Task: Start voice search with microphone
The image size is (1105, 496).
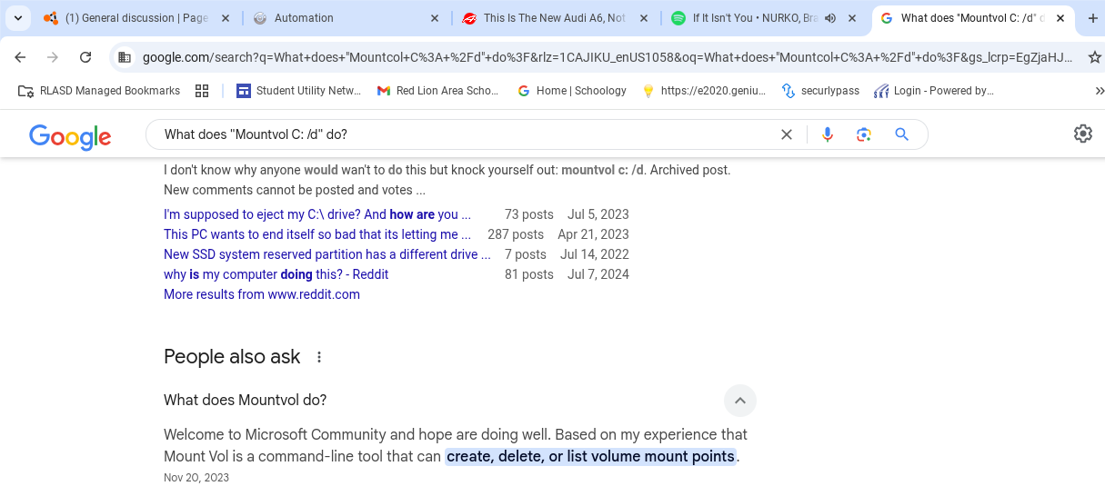Action: [x=828, y=134]
